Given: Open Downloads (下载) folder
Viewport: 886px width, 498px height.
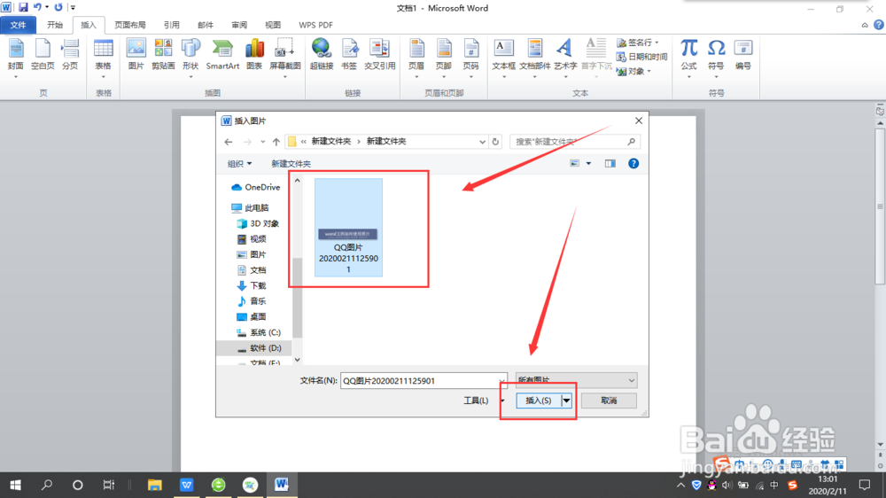Looking at the screenshot, I should click(x=252, y=285).
